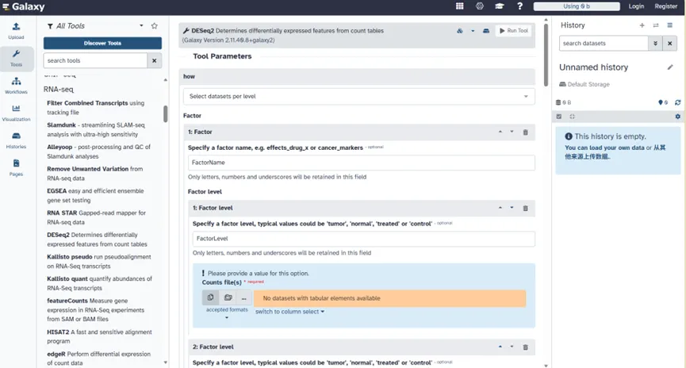Click the masthead globe settings icon

pyautogui.click(x=480, y=6)
